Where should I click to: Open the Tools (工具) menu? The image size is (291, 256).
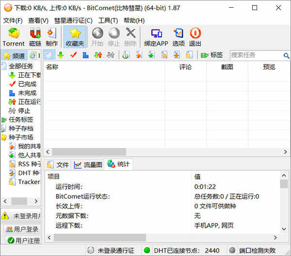coord(108,20)
